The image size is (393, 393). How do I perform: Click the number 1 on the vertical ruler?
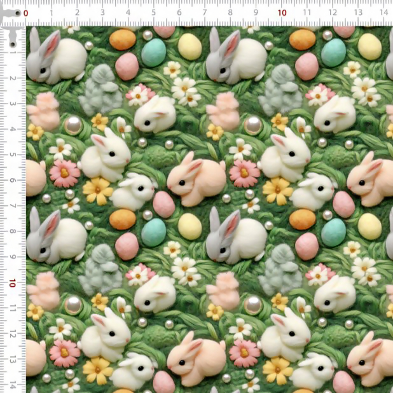click(13, 53)
